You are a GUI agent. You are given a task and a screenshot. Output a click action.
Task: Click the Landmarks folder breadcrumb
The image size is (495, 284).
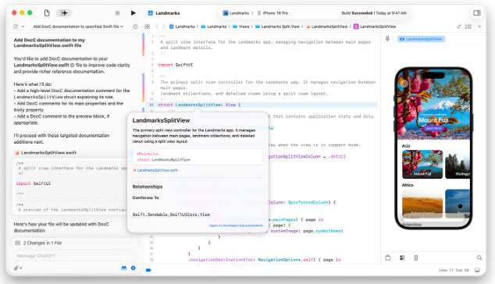click(x=214, y=27)
